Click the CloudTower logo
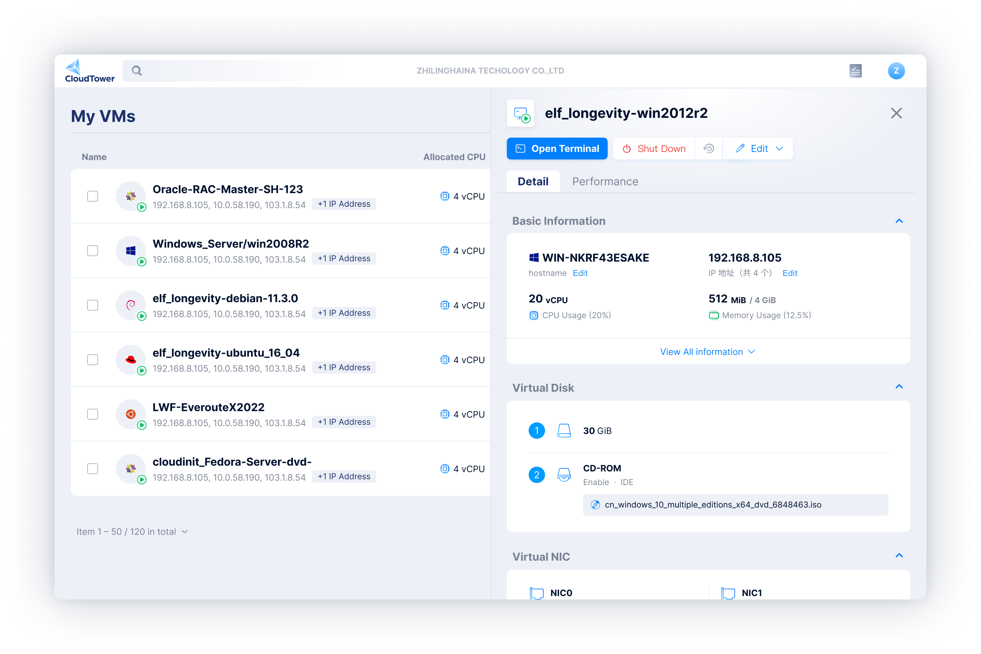The height and width of the screenshot is (654, 981). pos(90,71)
